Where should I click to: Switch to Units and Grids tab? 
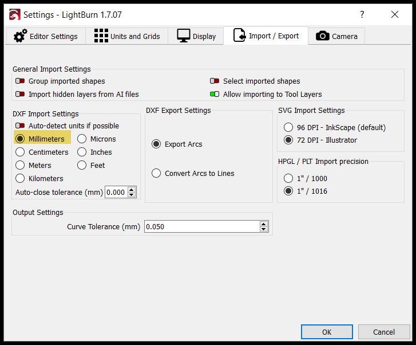127,36
